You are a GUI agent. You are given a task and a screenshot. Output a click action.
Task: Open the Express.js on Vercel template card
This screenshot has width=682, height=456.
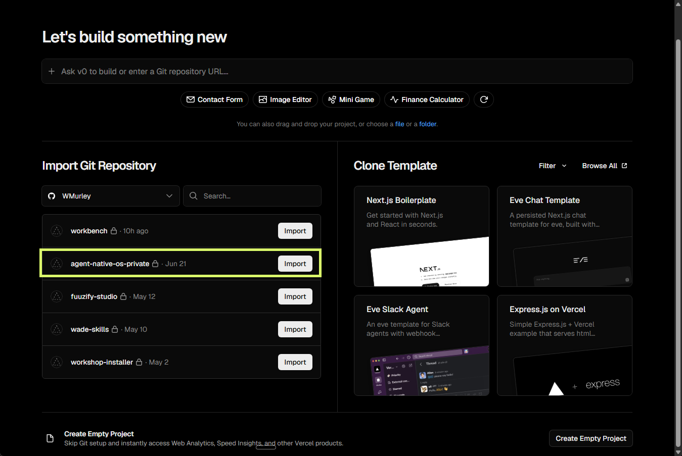565,345
